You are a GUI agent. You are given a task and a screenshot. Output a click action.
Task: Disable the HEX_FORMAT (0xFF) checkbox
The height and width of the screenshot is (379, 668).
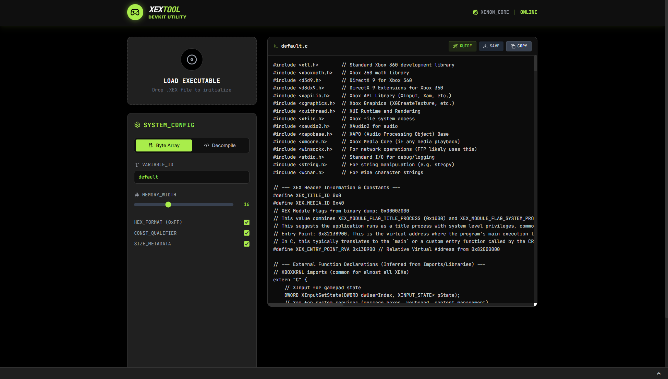point(246,222)
